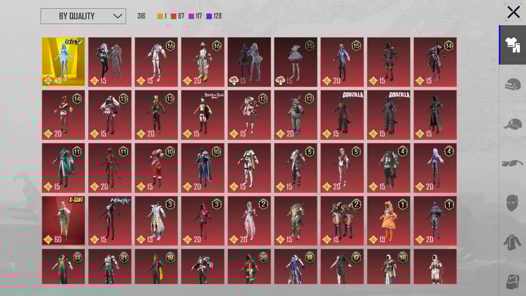526x296 pixels.
Task: Select the cap headwear category icon
Action: click(512, 124)
